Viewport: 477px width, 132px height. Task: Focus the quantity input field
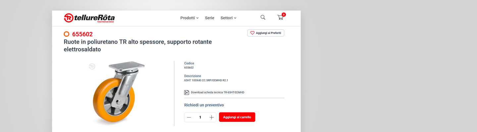(200, 117)
